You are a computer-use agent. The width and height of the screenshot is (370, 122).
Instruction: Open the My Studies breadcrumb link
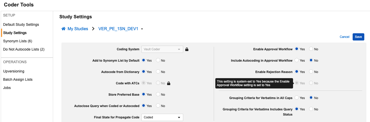point(78,29)
